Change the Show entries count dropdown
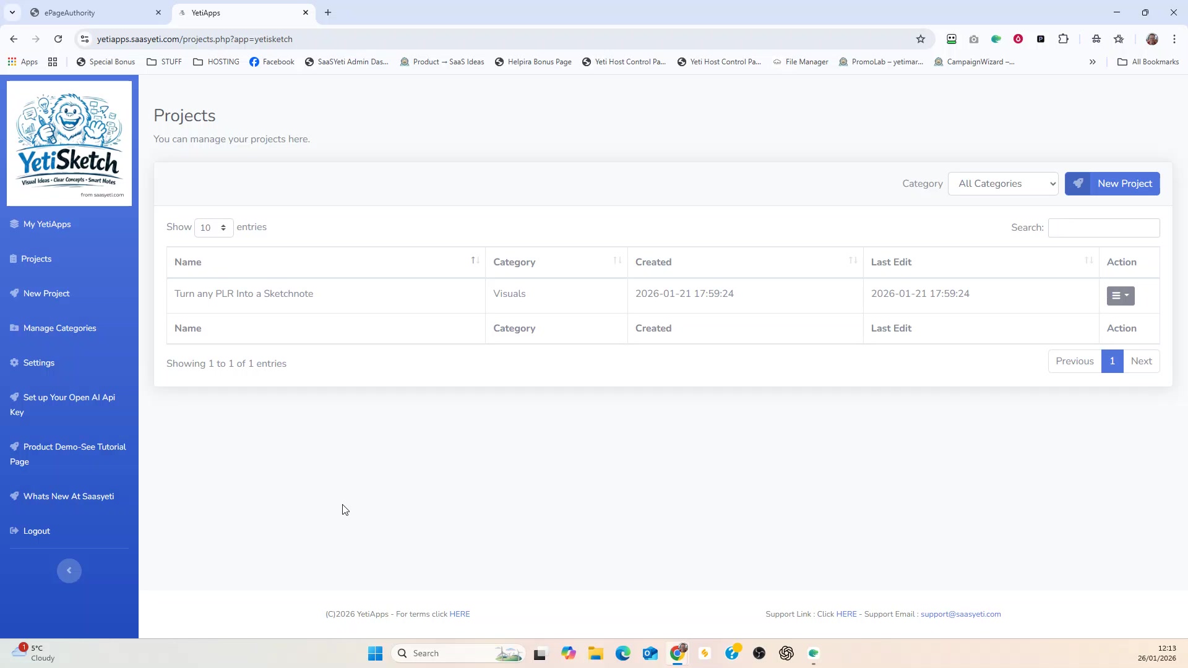1188x668 pixels. (213, 228)
